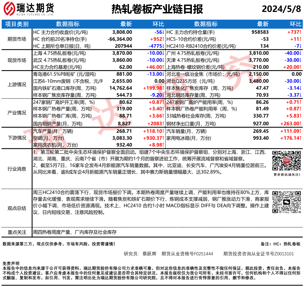Click the 行业消息 section label
The width and height of the screenshot is (304, 287).
pyautogui.click(x=17, y=169)
